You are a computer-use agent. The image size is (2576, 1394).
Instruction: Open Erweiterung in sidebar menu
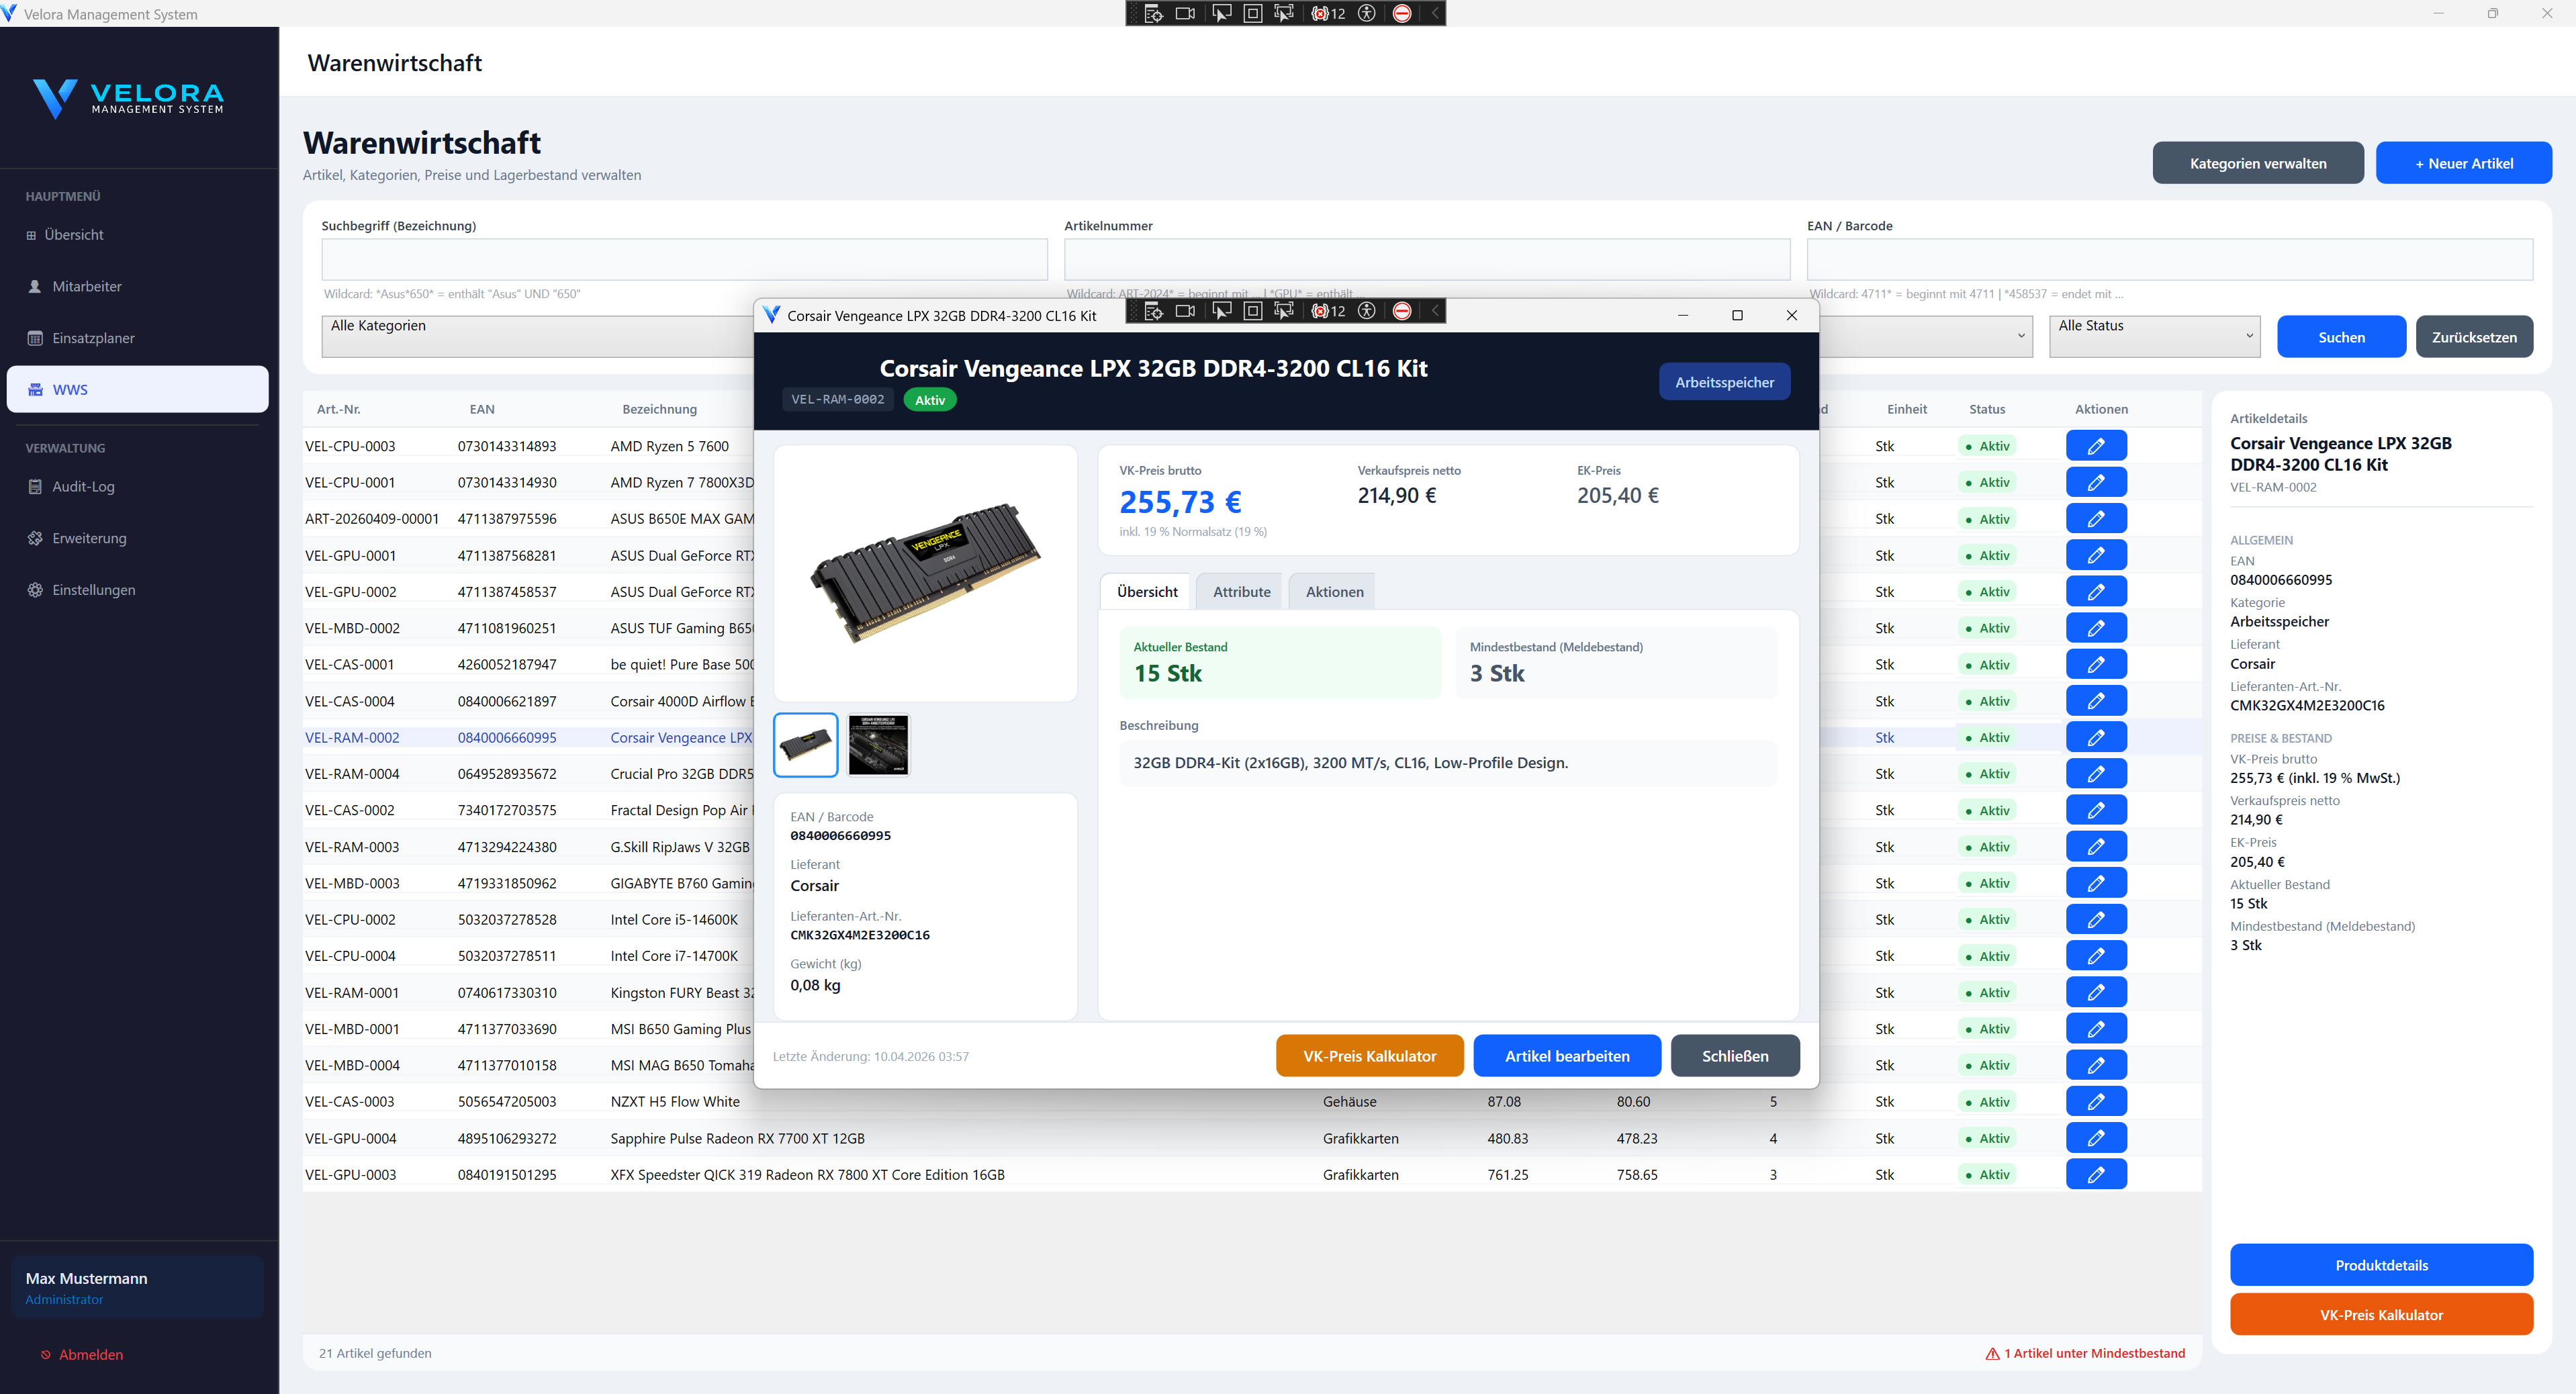(89, 538)
